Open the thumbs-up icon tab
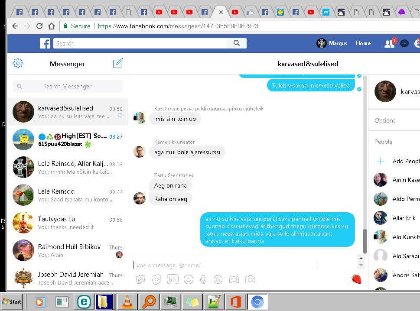 250,12
